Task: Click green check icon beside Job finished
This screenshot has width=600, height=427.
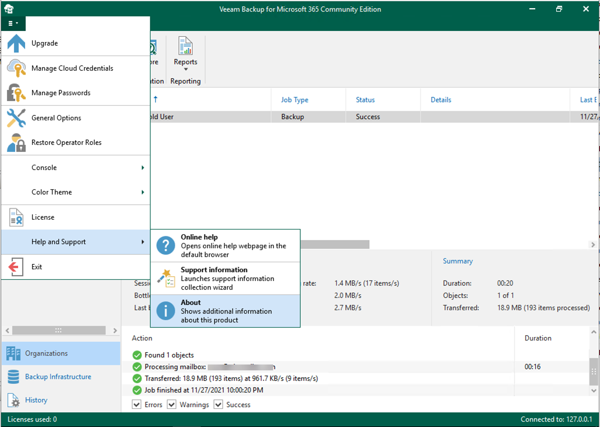Action: pos(137,390)
